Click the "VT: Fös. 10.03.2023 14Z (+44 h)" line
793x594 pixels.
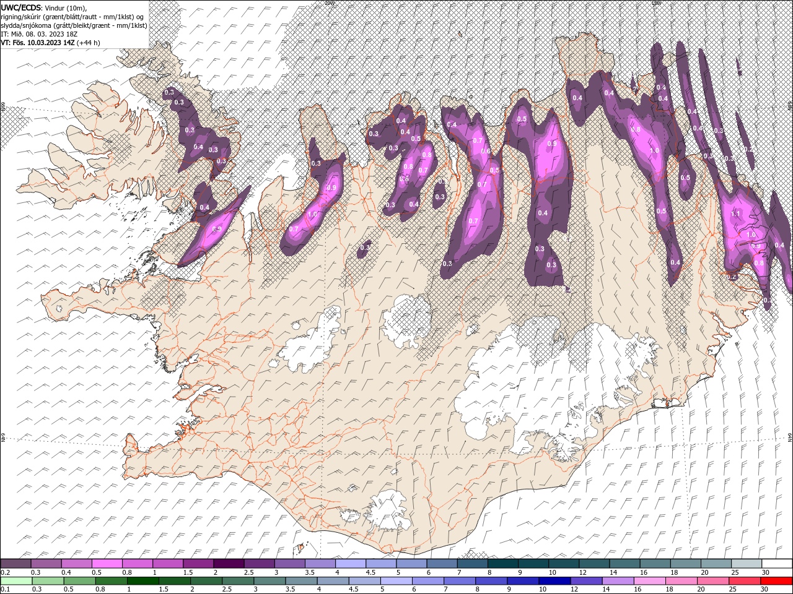click(50, 43)
